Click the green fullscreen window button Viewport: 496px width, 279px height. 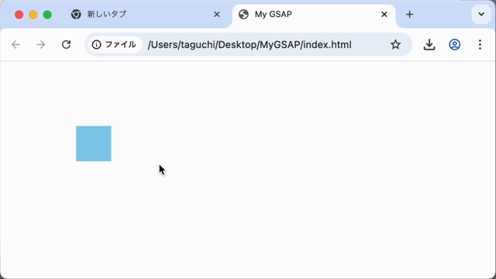pos(47,15)
